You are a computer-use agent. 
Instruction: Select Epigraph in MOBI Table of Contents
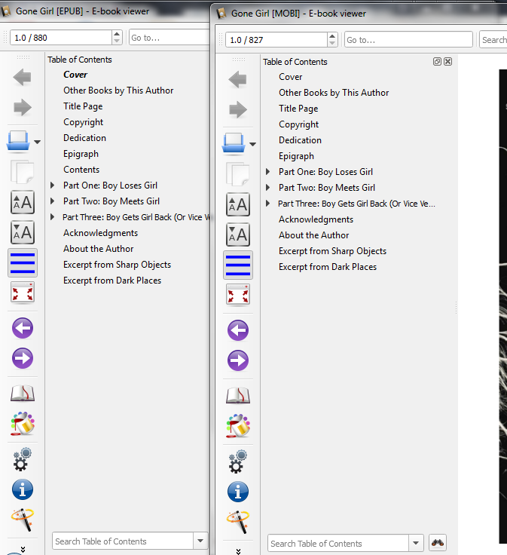pos(296,156)
